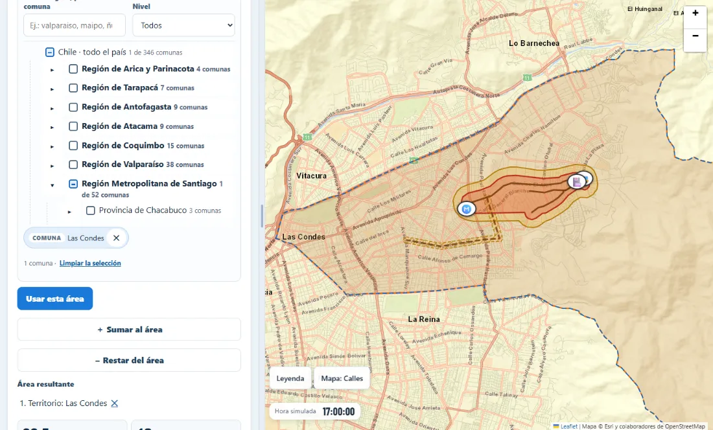Viewport: 713px width, 430px height.
Task: Click the purple building marker on map
Action: (577, 182)
